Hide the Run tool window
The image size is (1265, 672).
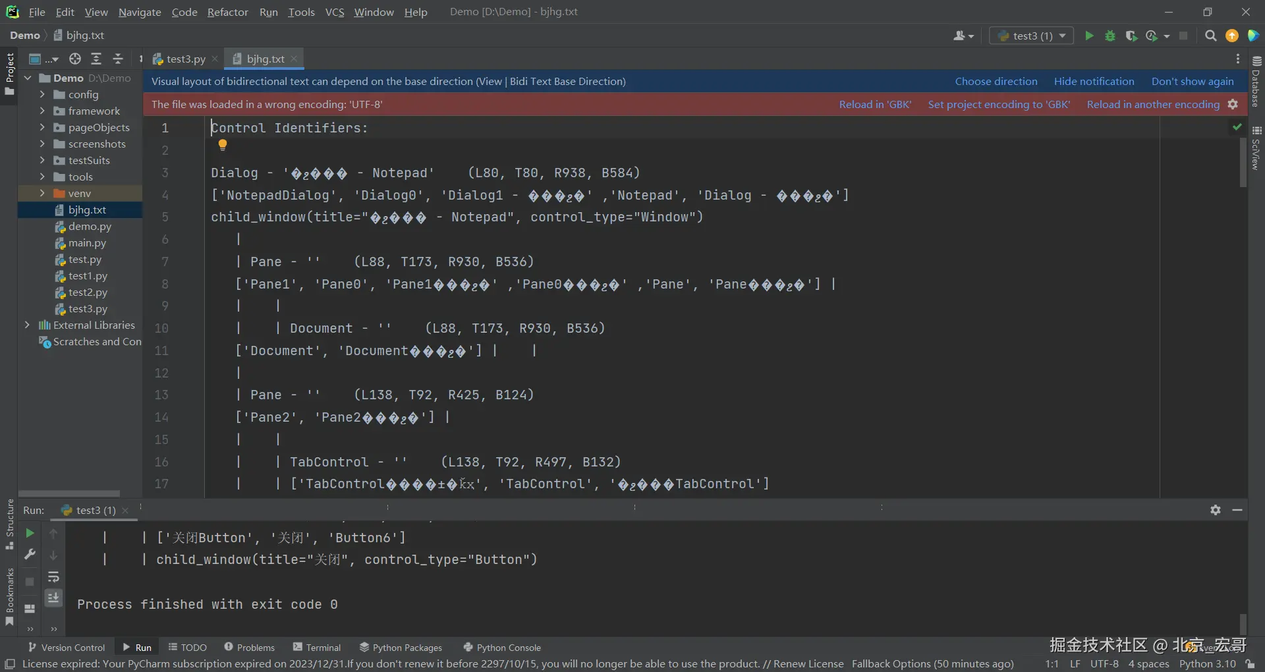[1237, 510]
